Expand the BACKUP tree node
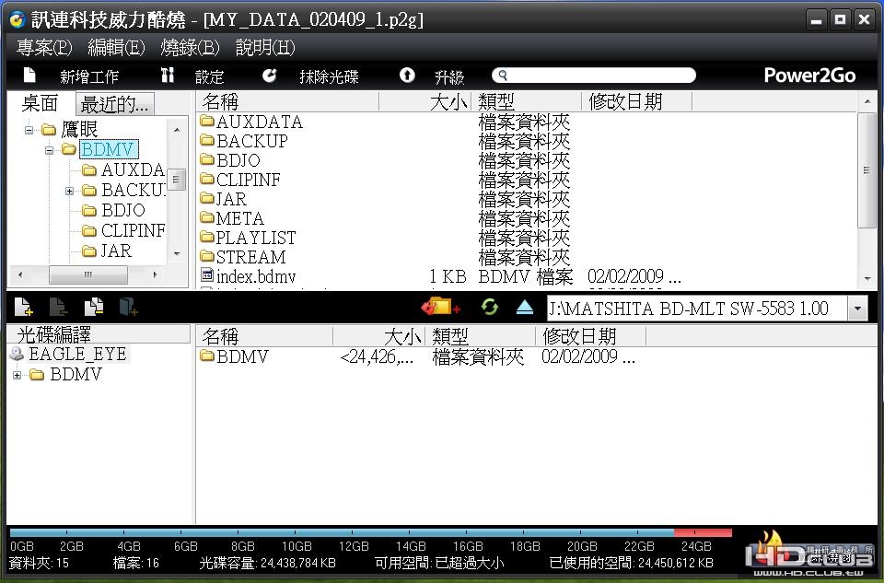 click(x=69, y=192)
